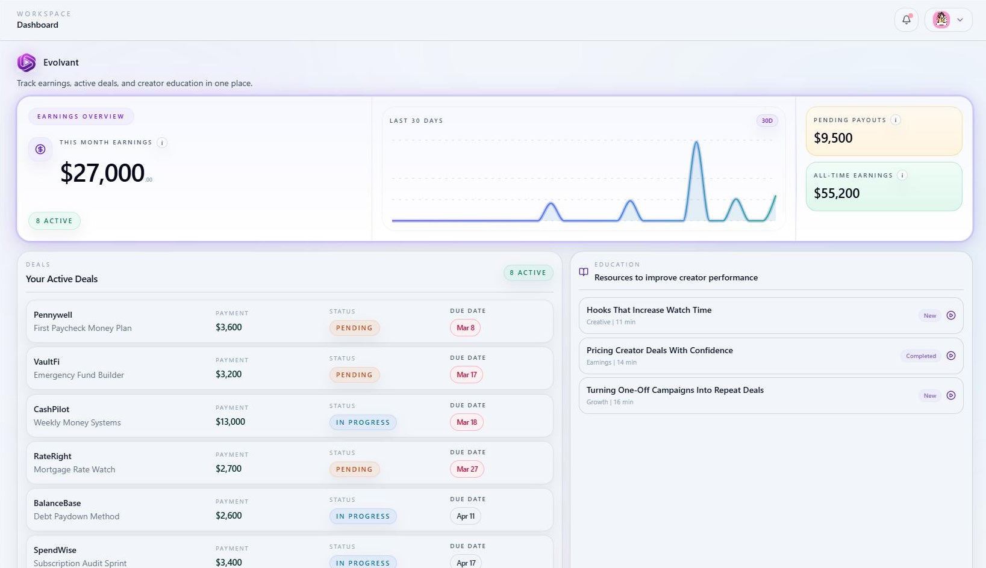Image resolution: width=986 pixels, height=568 pixels.
Task: Click the 8 Active badge in Deals header
Action: pyautogui.click(x=528, y=273)
